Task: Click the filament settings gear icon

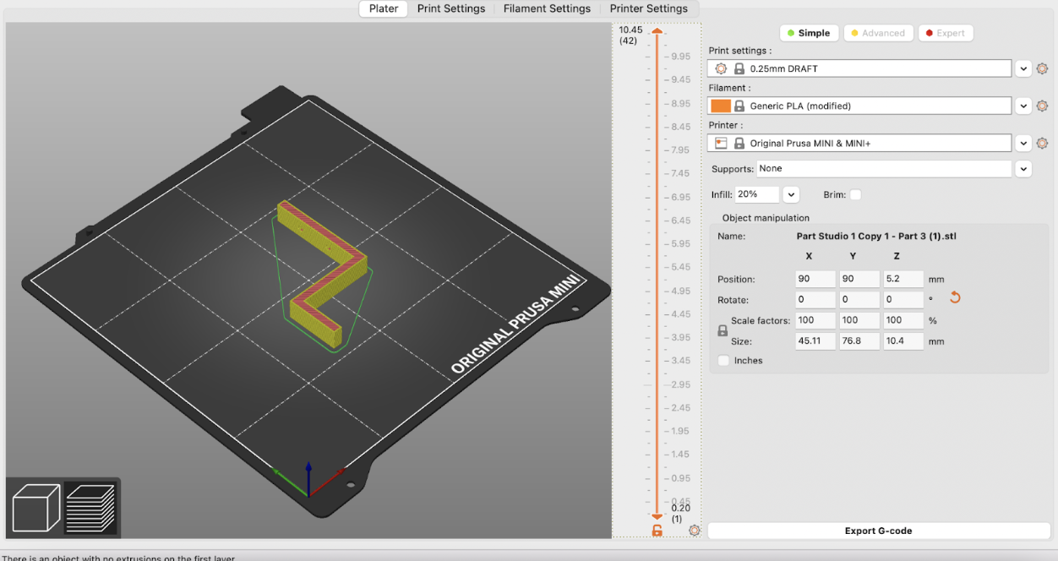Action: pos(1042,106)
